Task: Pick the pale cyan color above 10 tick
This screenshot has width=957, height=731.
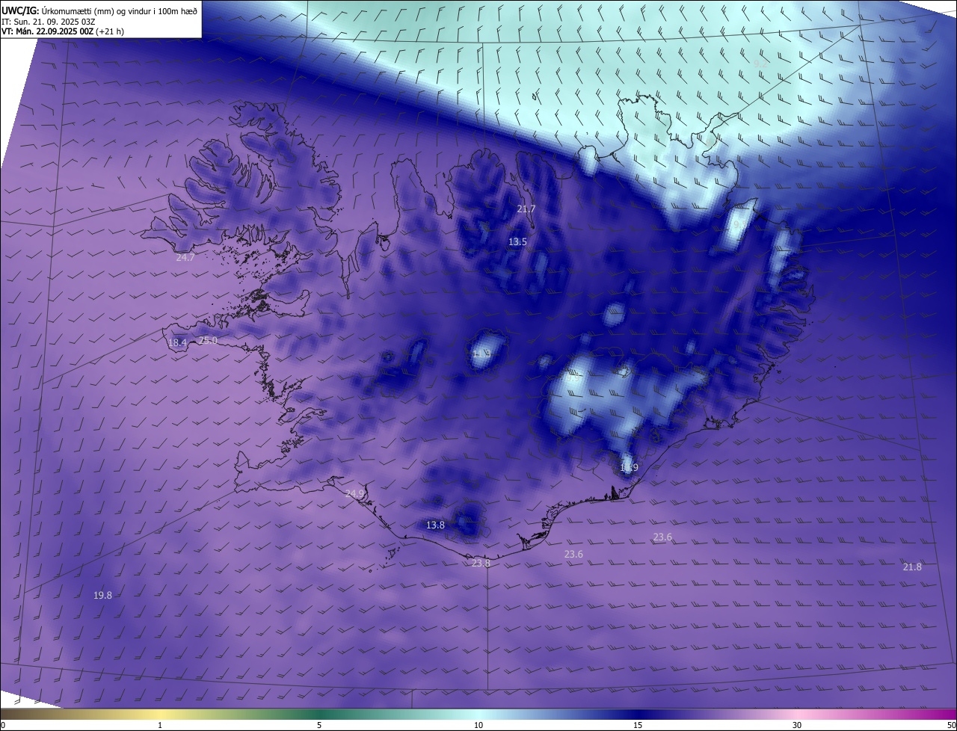Action: 478,714
